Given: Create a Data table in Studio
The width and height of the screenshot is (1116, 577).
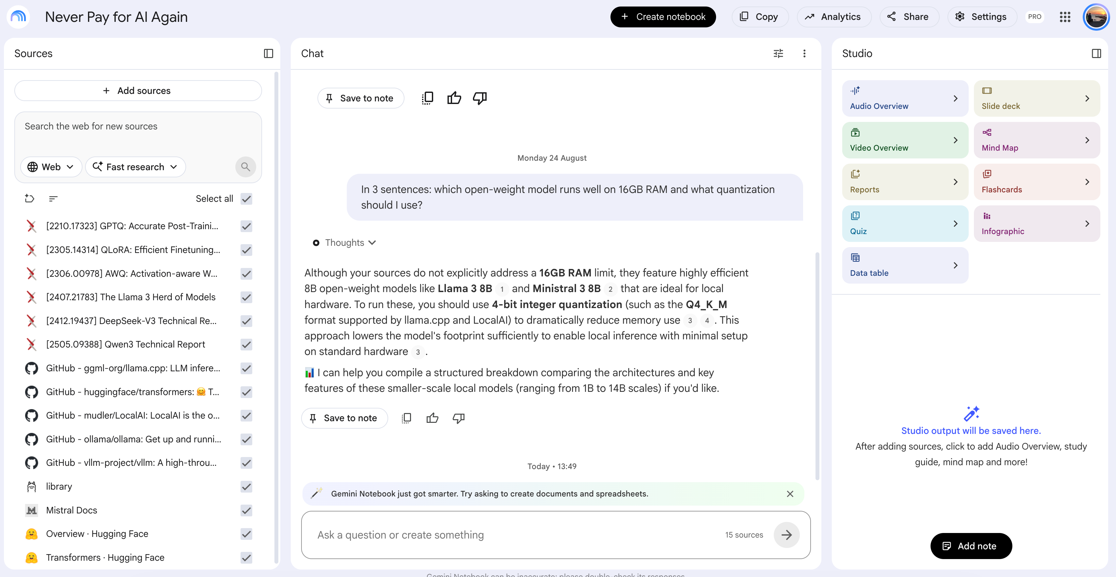Looking at the screenshot, I should point(905,265).
